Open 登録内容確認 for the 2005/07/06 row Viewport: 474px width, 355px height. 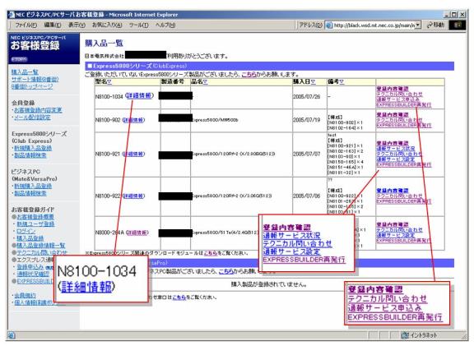(393, 191)
